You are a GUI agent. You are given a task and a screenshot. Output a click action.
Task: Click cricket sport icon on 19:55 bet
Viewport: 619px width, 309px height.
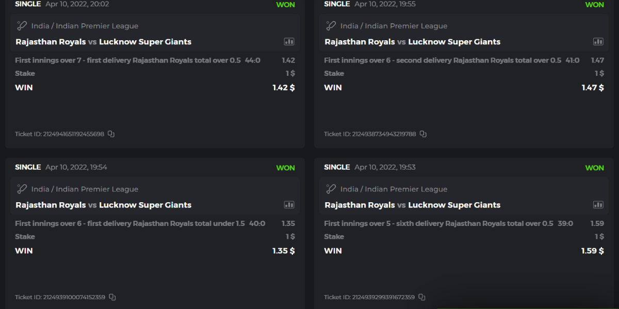[x=331, y=26]
